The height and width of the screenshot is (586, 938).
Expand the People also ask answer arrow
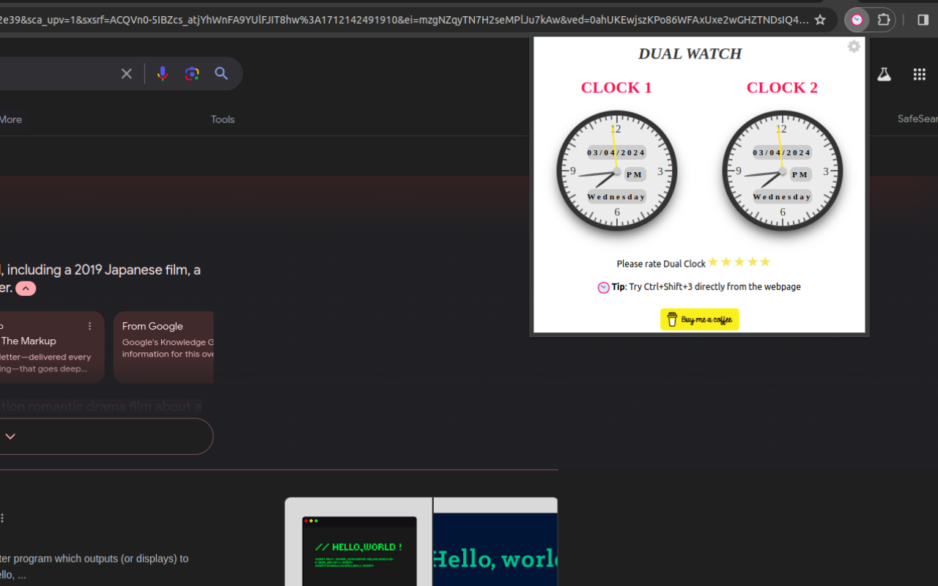(10, 435)
